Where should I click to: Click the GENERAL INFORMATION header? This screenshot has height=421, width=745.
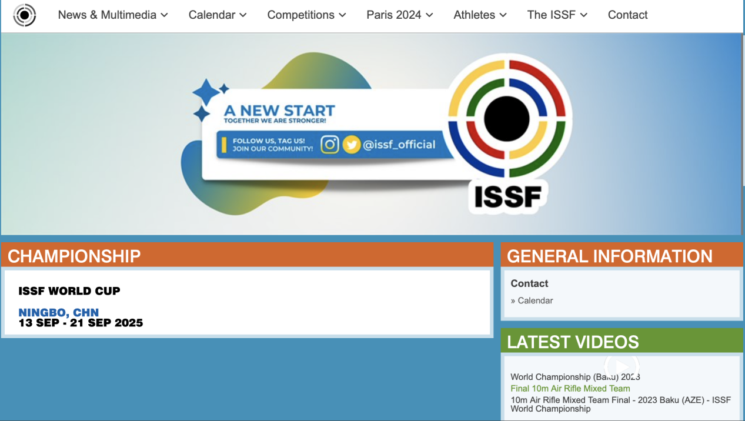pyautogui.click(x=622, y=256)
